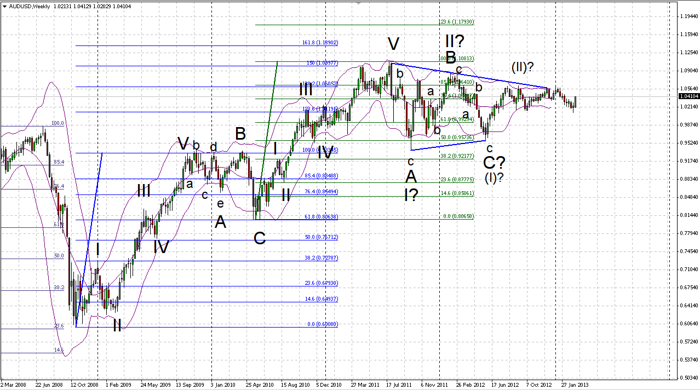Select Fibonacci level 50.0 (0.95736)

[x=457, y=137]
